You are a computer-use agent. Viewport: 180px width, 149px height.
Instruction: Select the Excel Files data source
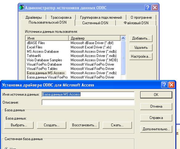[35, 47]
